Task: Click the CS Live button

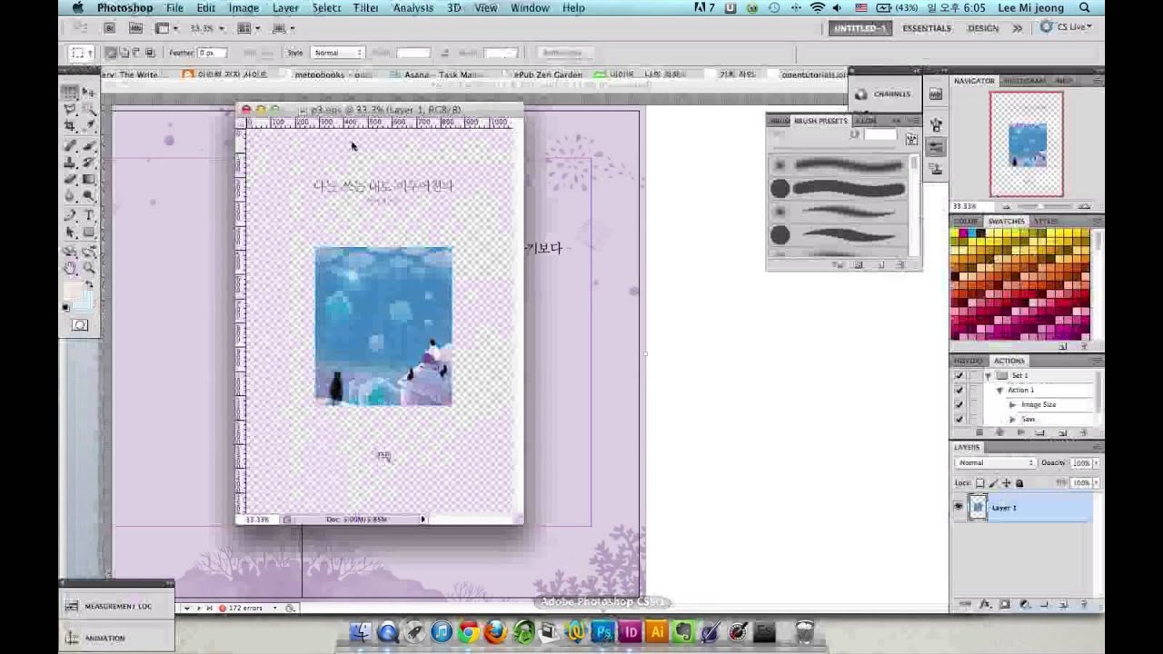Action: coord(1066,27)
